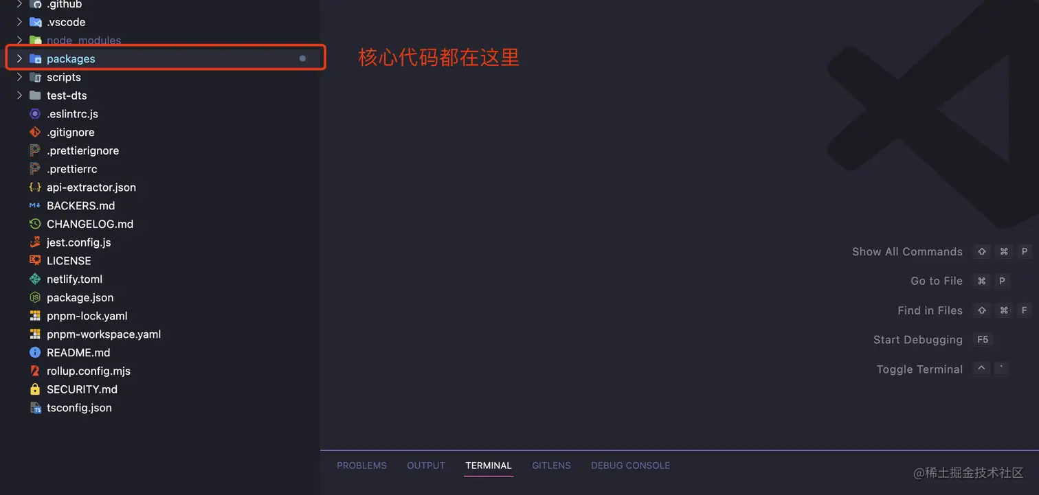Click the JSON braces icon beside api-extractor.json

(35, 187)
